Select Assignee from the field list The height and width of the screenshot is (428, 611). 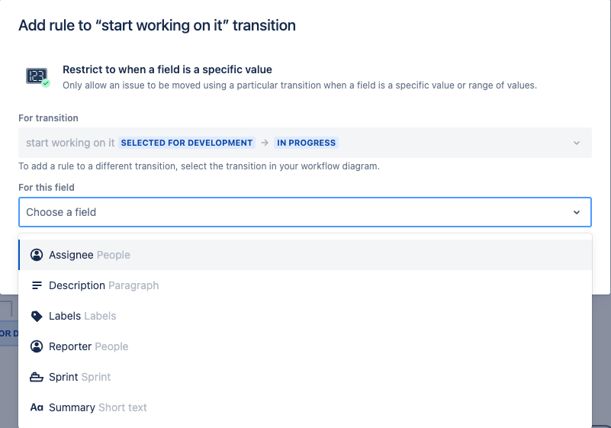click(305, 255)
